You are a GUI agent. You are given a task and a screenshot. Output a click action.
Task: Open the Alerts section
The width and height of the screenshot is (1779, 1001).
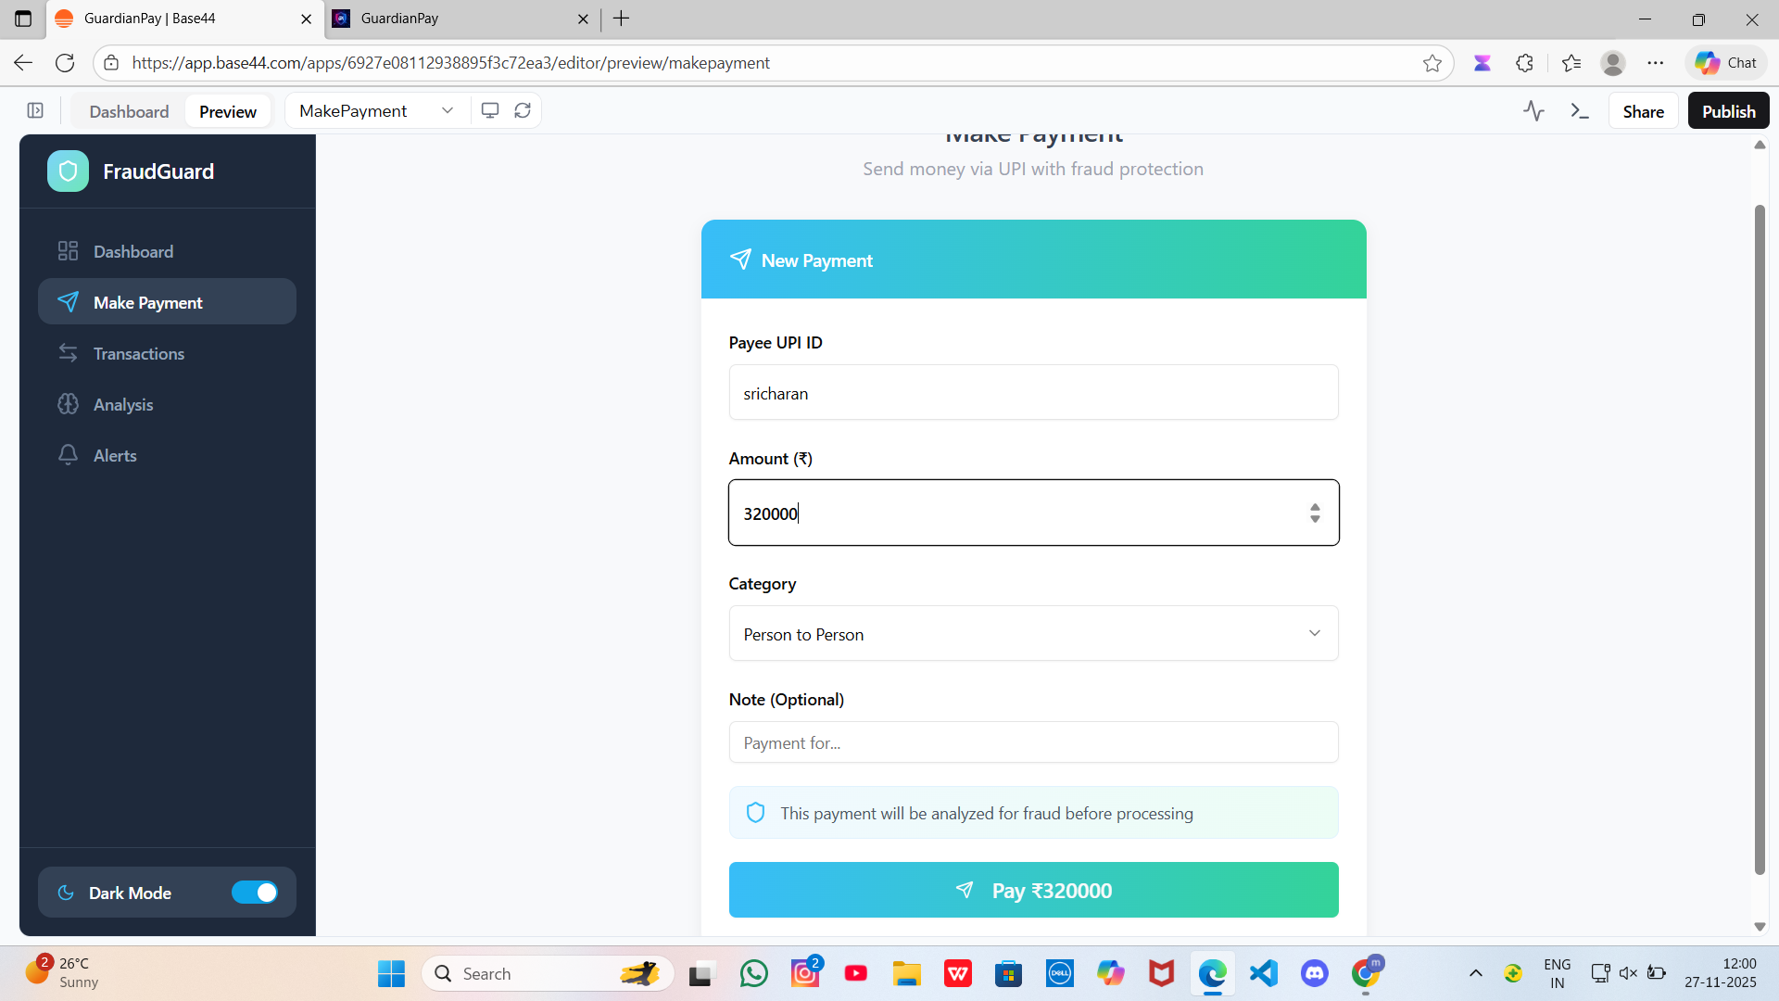point(116,455)
